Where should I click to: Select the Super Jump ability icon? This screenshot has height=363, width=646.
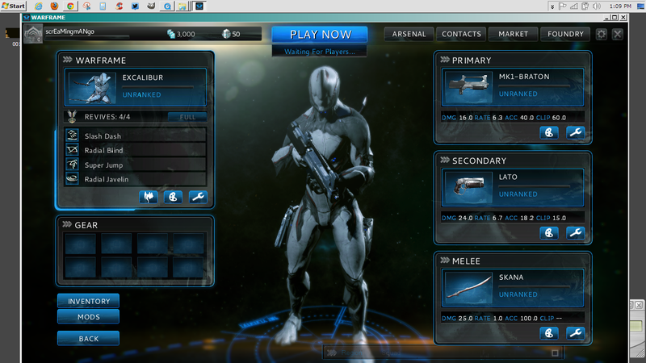pyautogui.click(x=72, y=165)
